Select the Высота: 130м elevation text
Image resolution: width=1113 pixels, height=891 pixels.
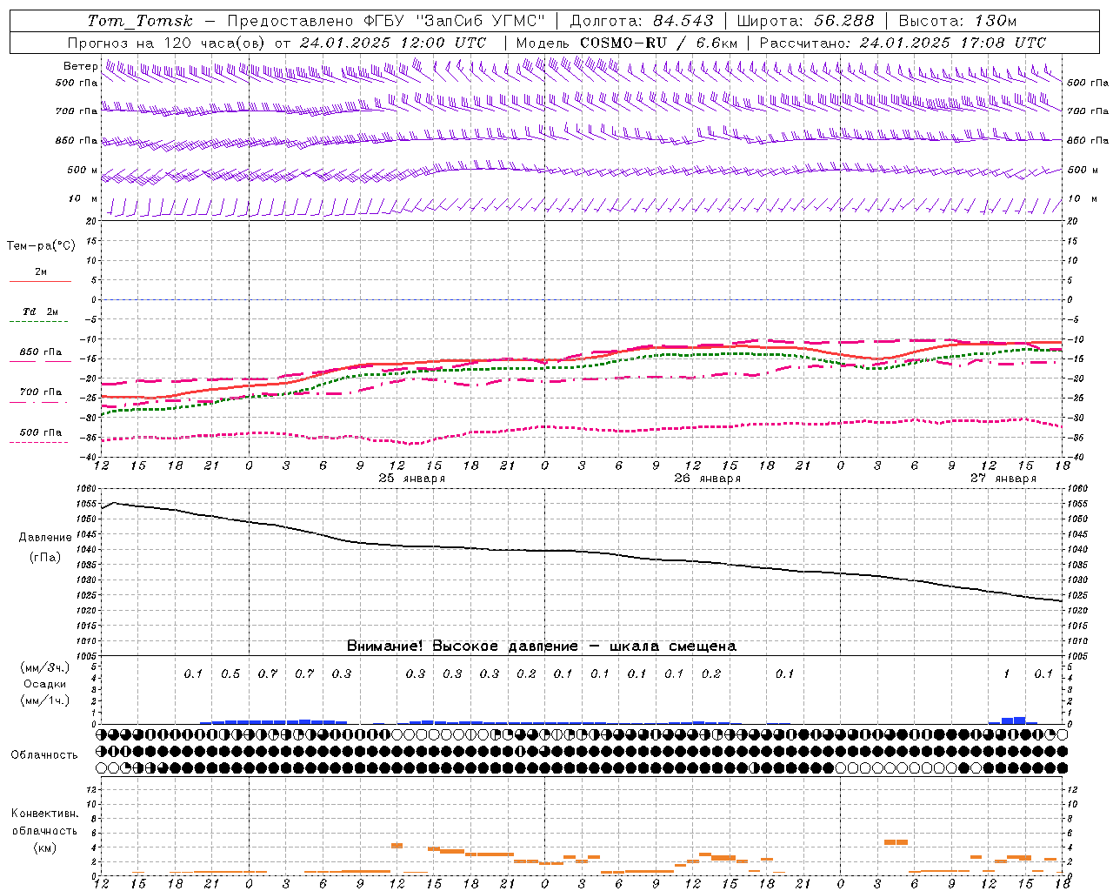(956, 21)
